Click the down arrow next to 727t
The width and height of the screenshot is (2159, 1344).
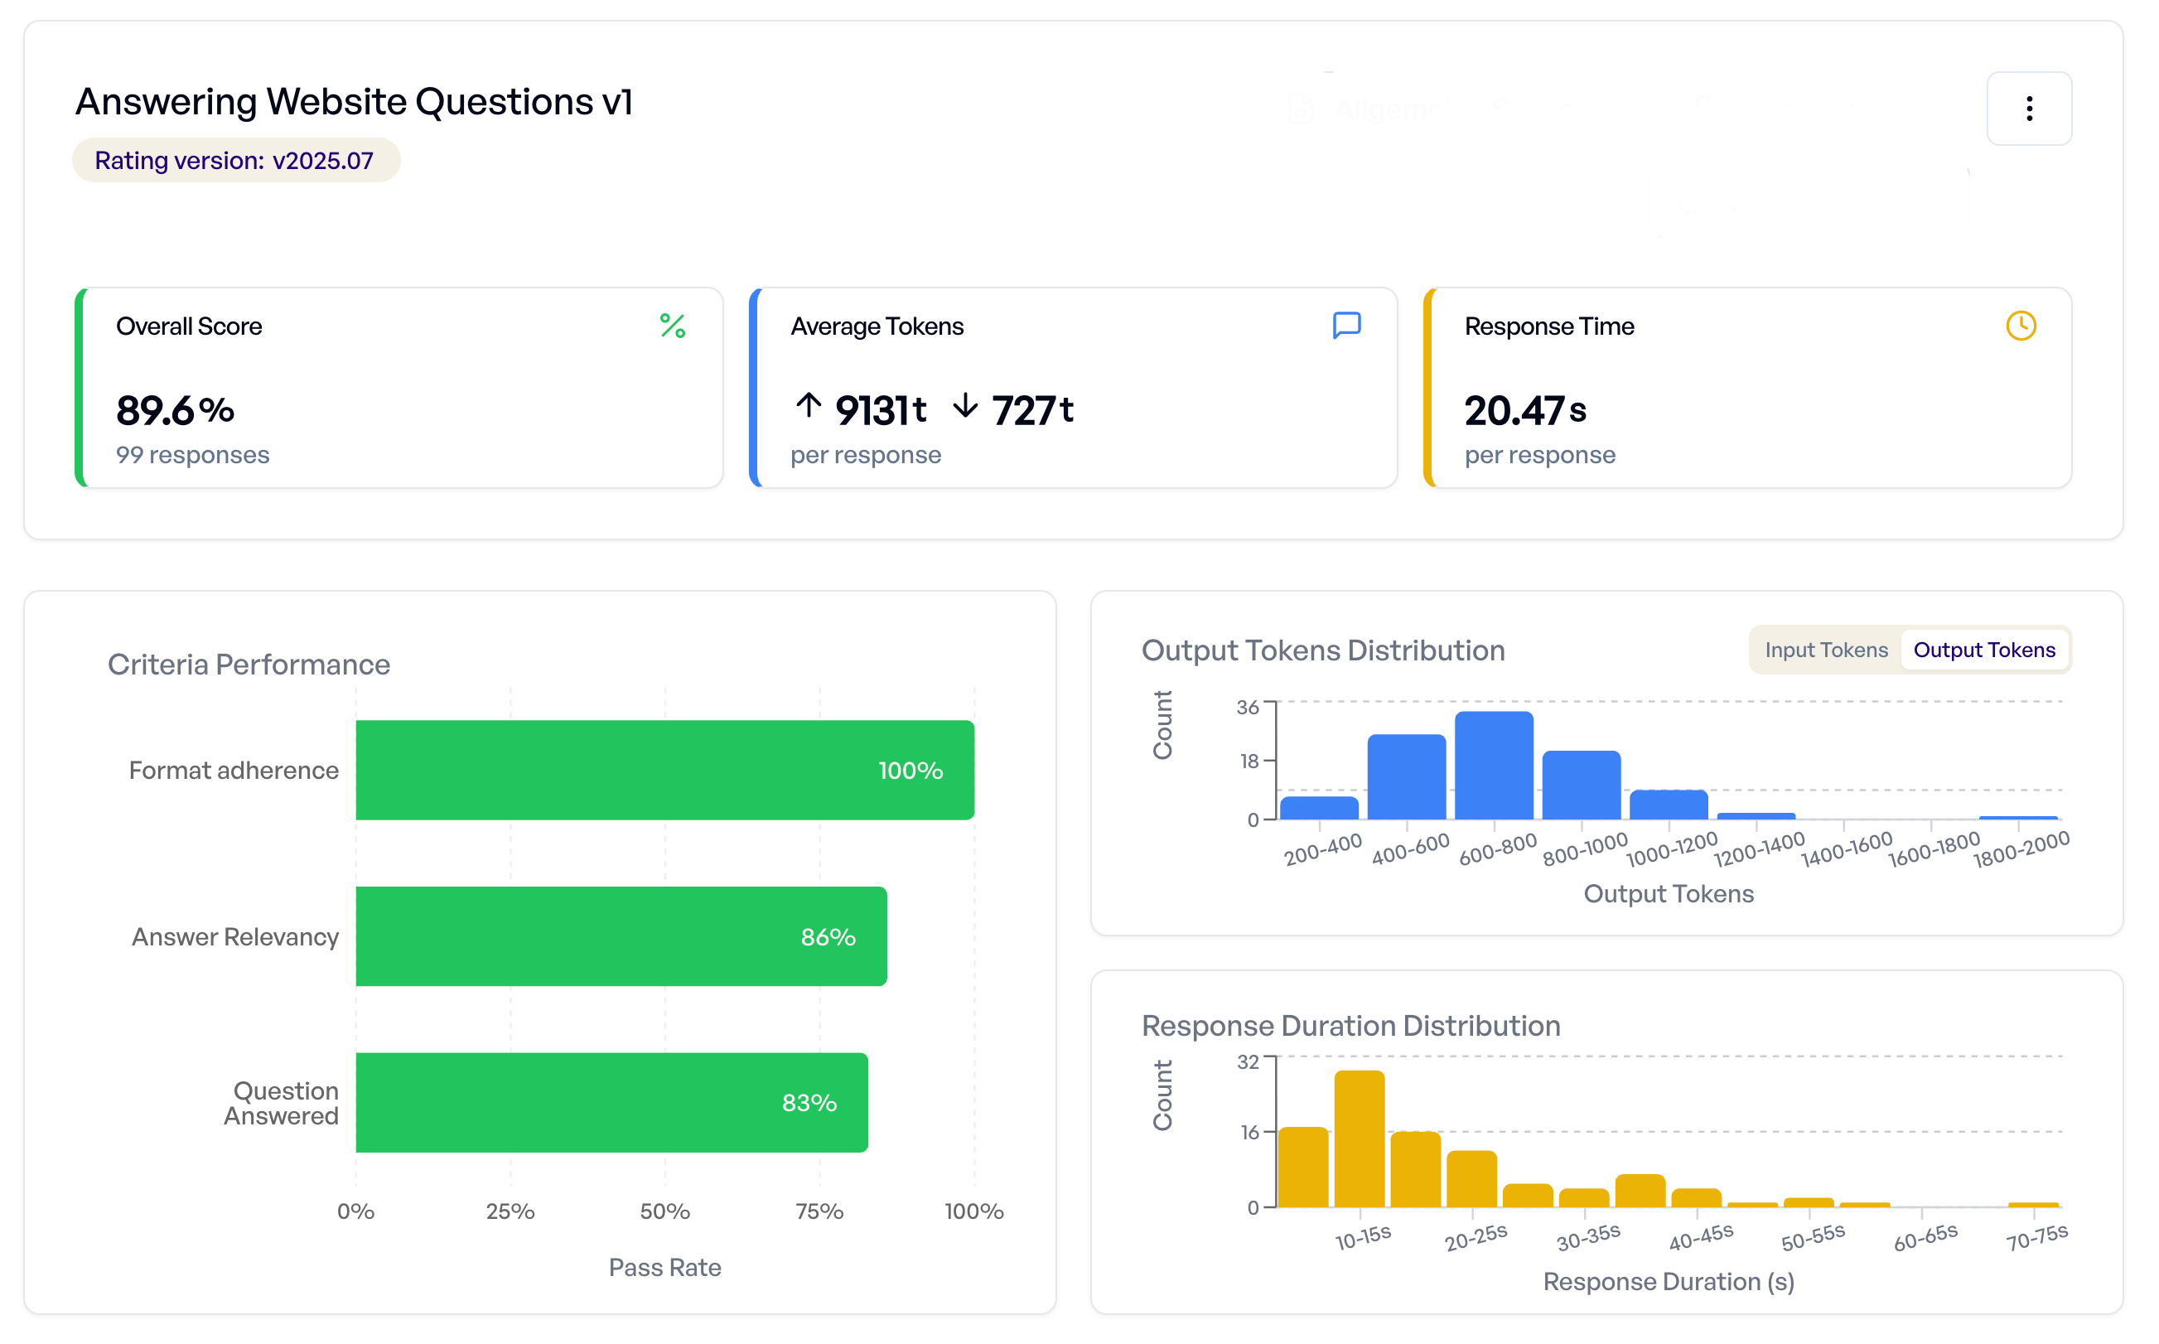click(965, 408)
